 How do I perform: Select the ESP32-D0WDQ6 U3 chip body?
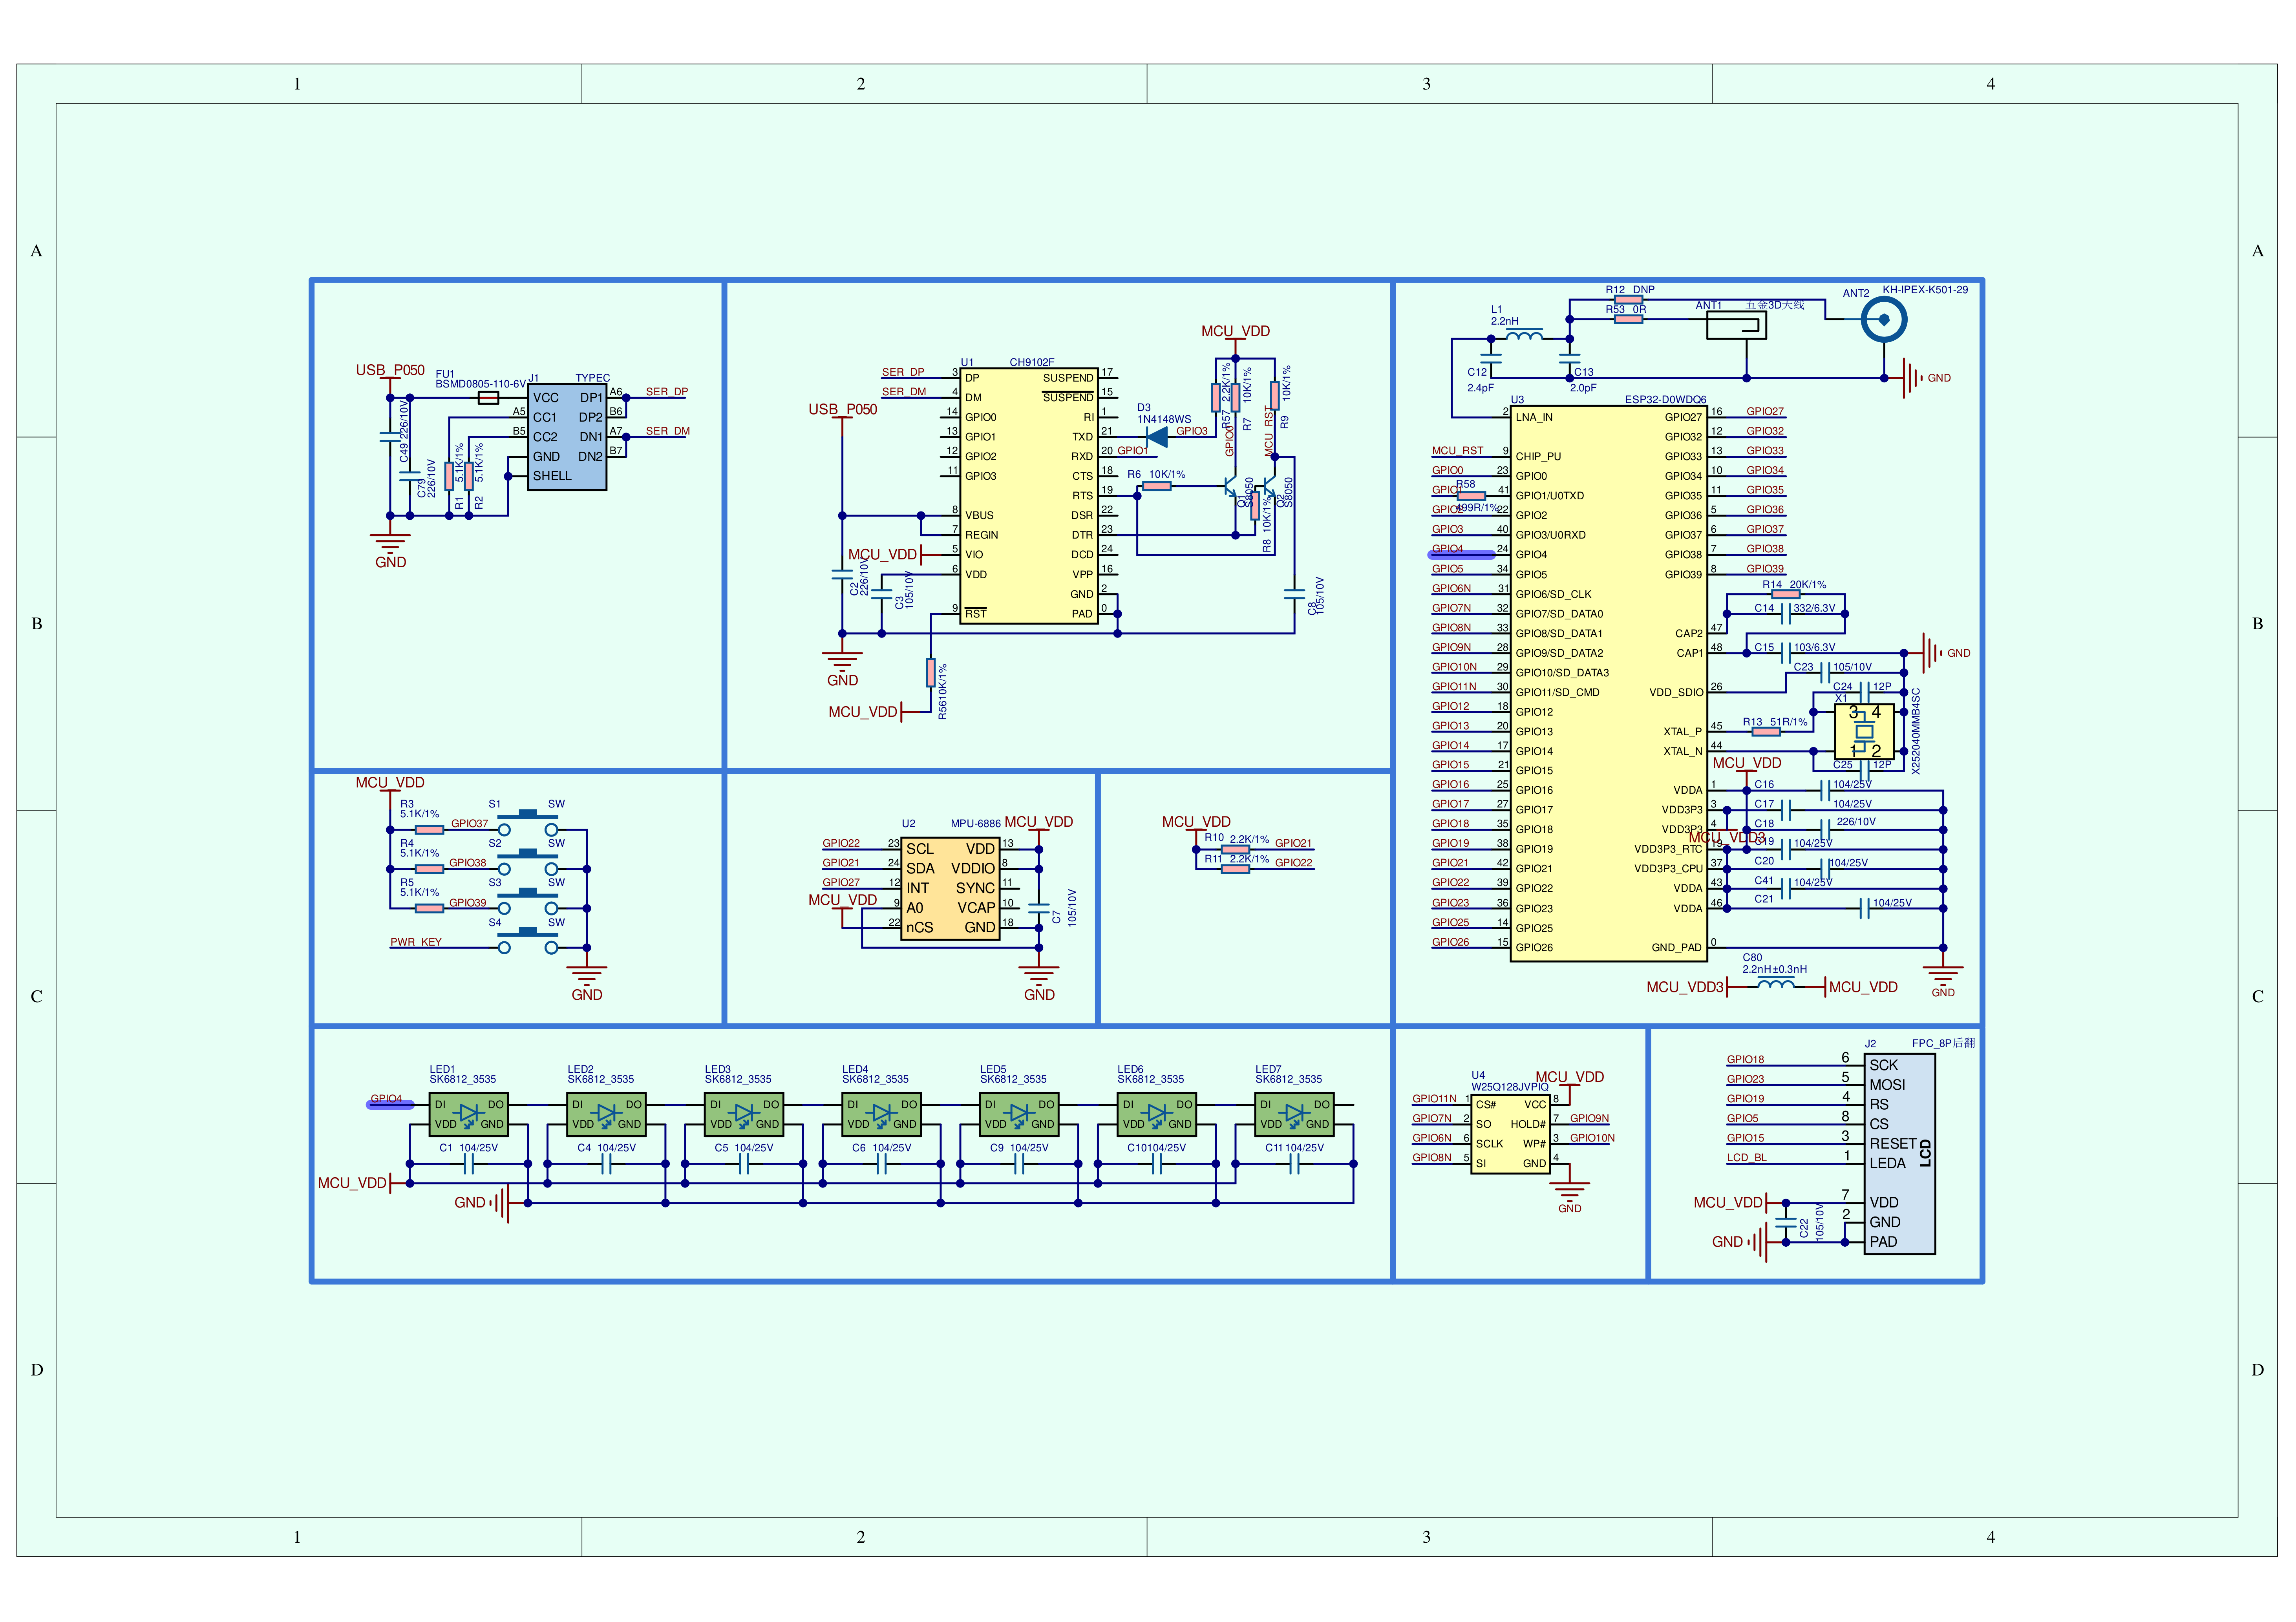pyautogui.click(x=1608, y=683)
